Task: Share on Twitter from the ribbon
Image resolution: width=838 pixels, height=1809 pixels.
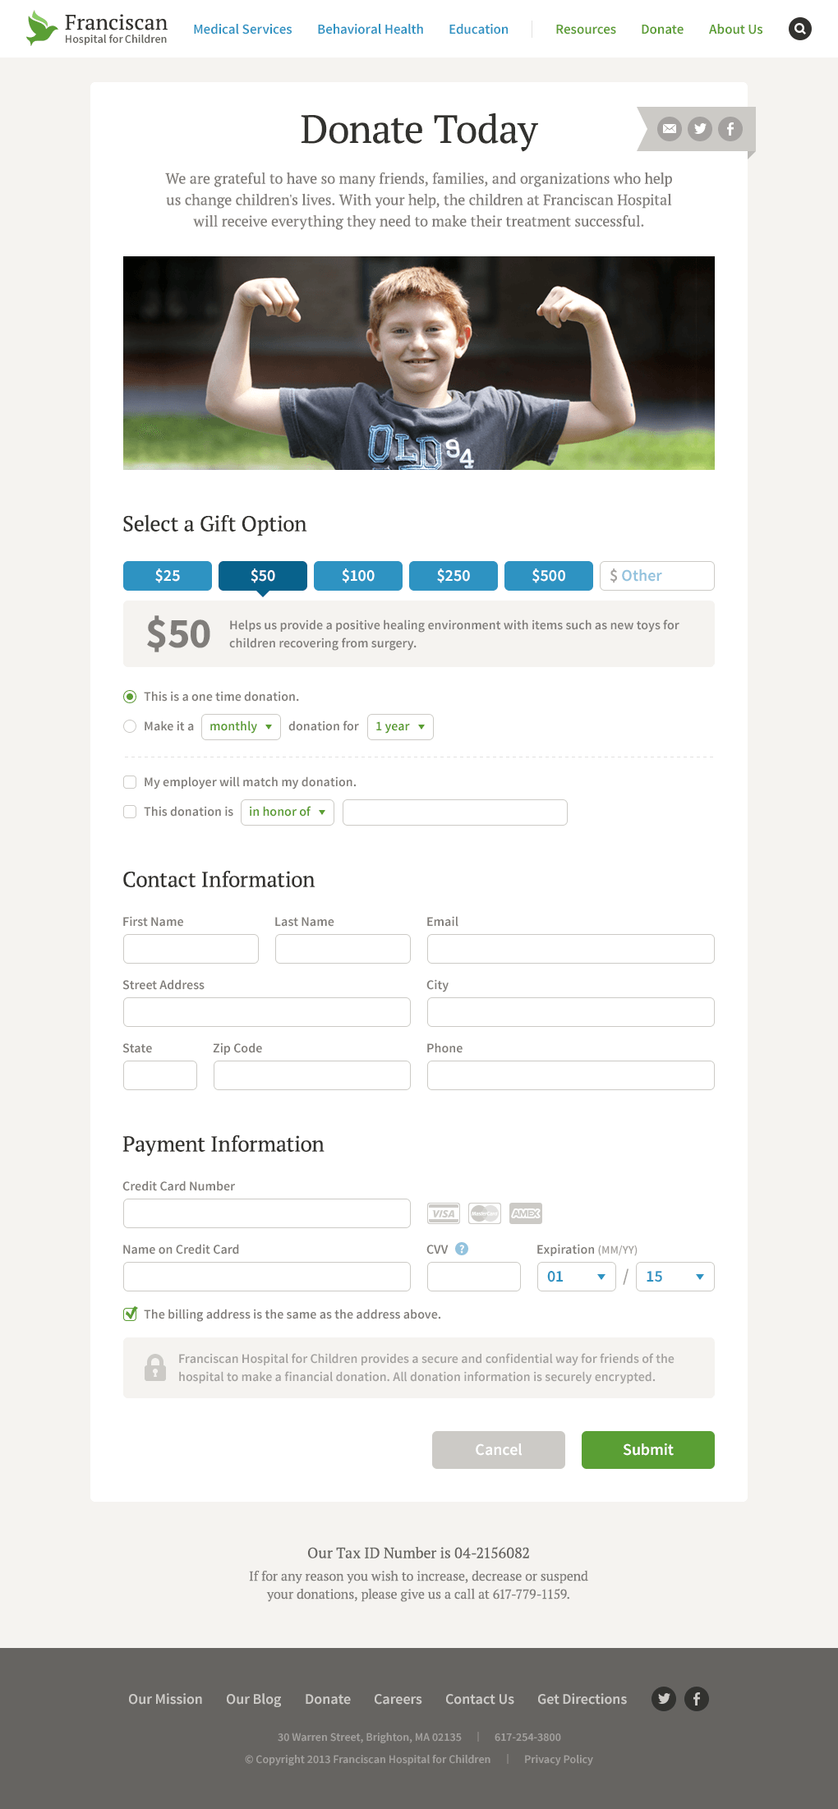Action: coord(700,129)
